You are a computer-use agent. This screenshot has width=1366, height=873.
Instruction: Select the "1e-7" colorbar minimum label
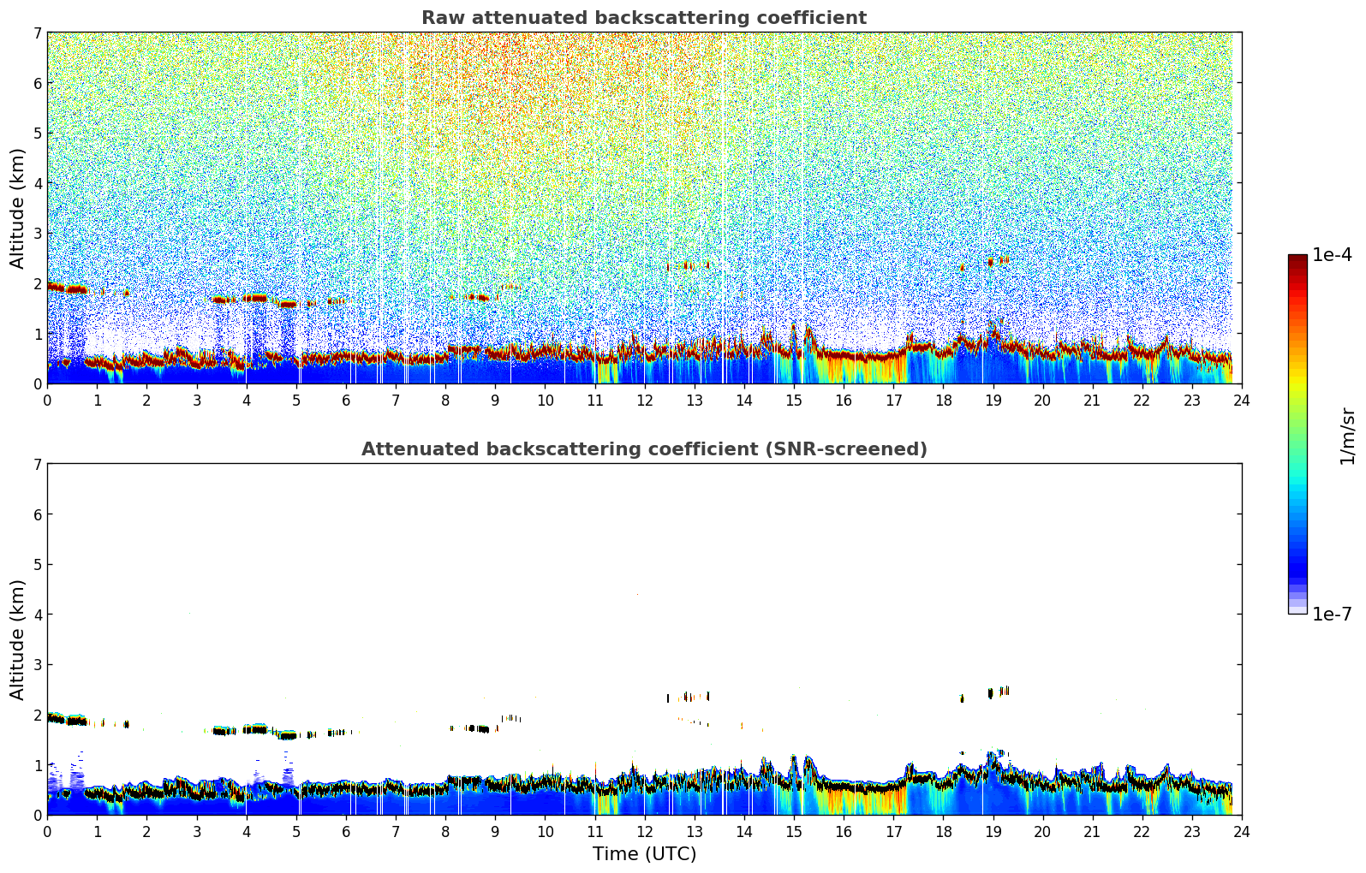pos(1333,614)
